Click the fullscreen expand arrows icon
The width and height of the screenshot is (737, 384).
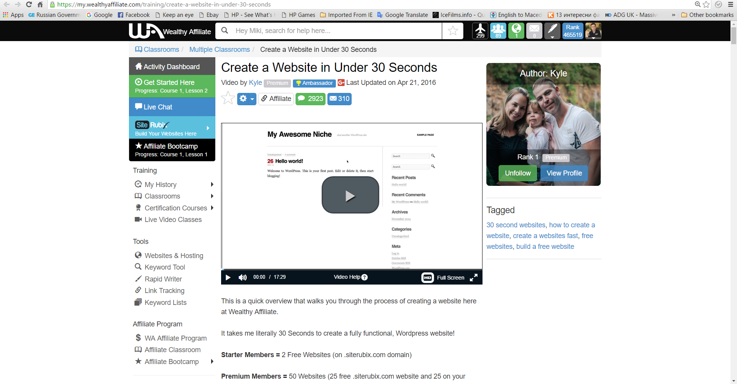coord(474,278)
